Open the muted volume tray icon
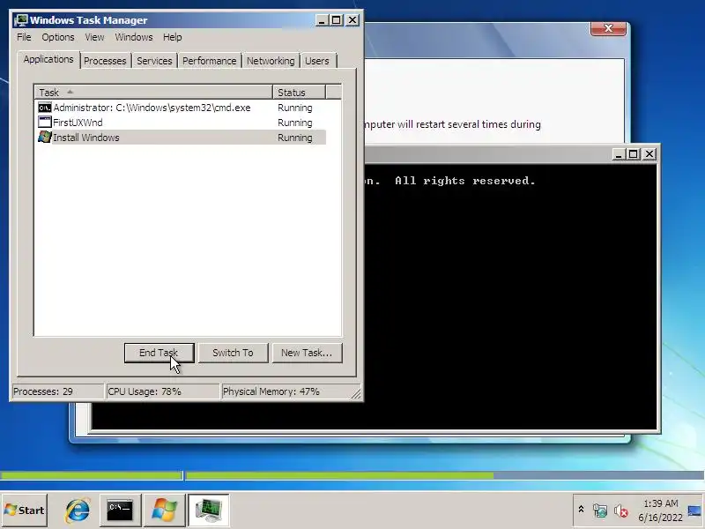 (620, 510)
